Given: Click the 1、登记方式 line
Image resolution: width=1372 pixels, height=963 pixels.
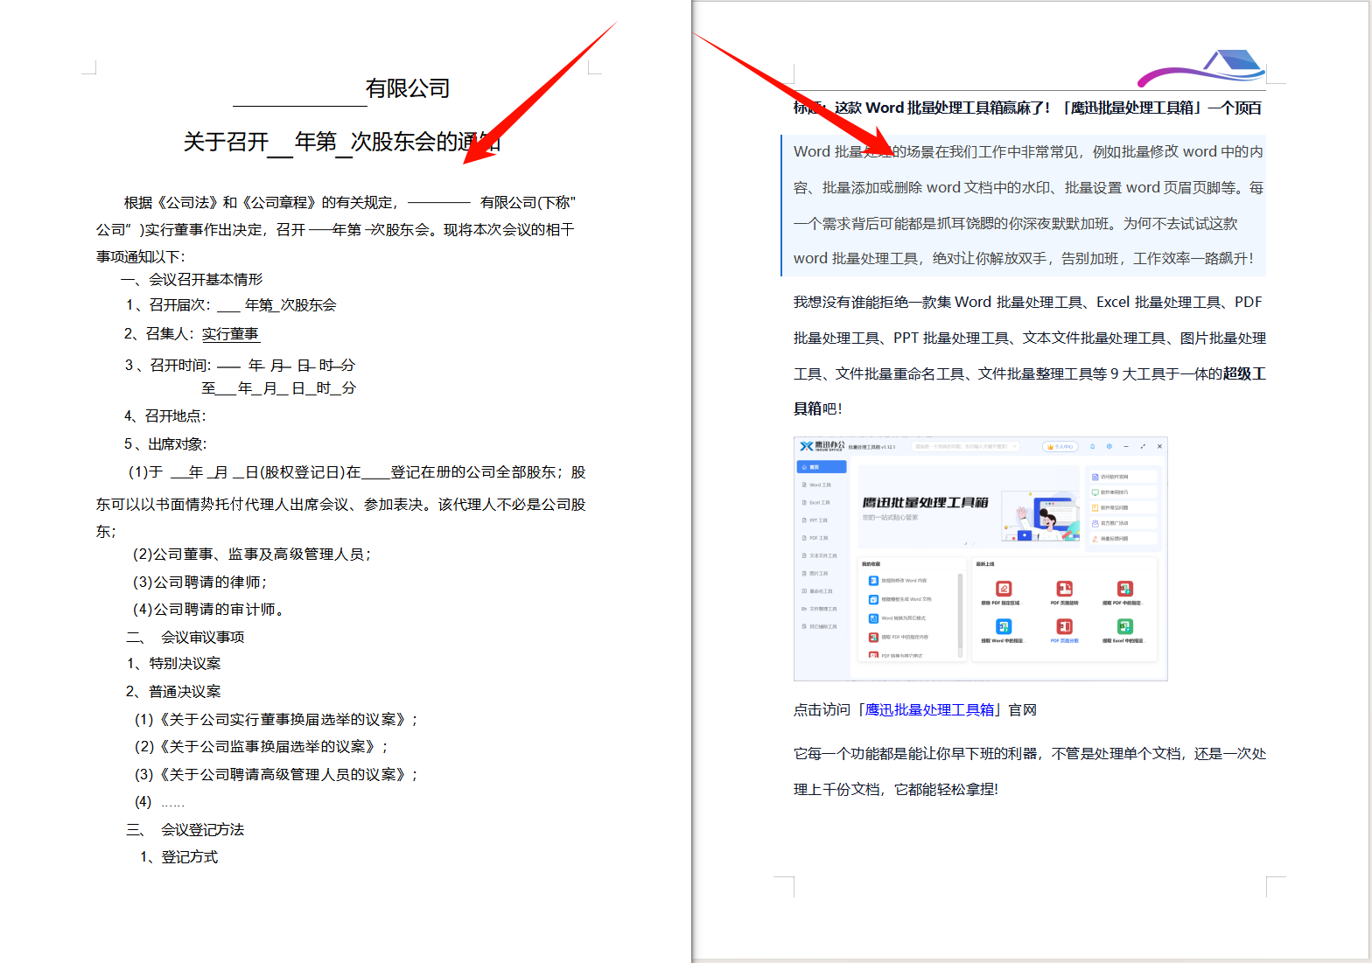Looking at the screenshot, I should point(179,857).
